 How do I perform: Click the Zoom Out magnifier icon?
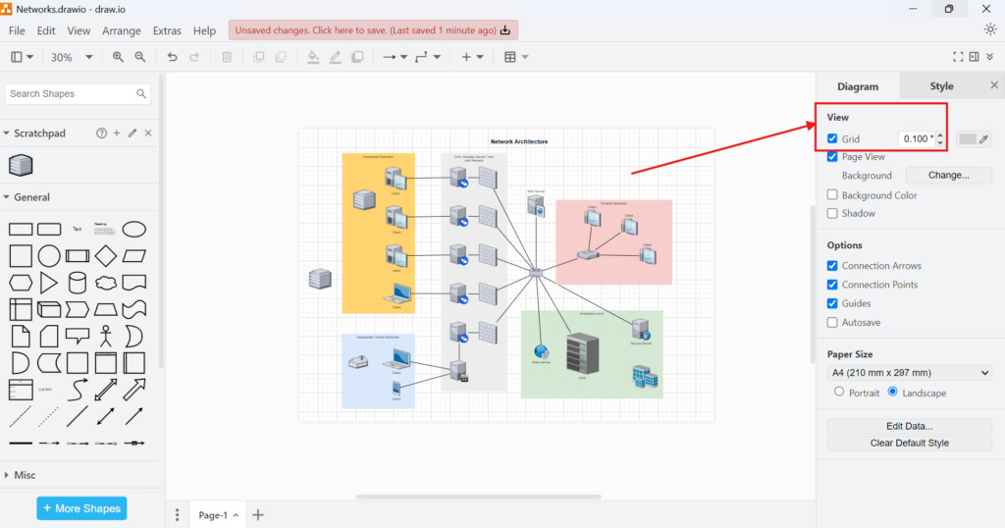[140, 57]
